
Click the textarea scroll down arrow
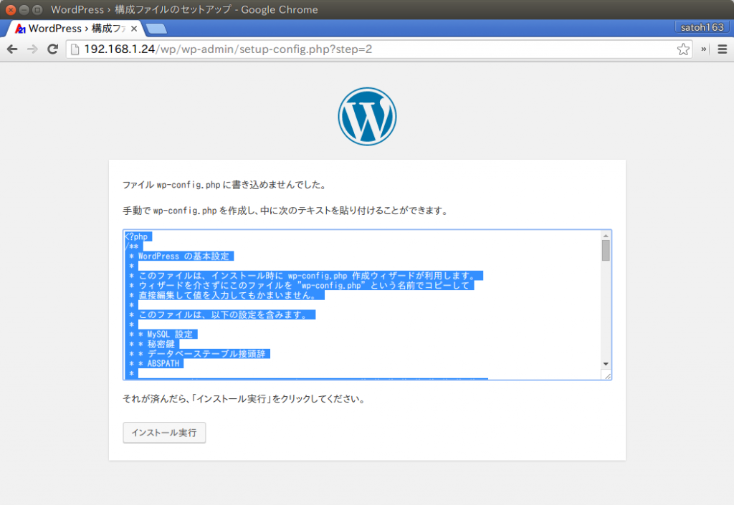(x=606, y=364)
